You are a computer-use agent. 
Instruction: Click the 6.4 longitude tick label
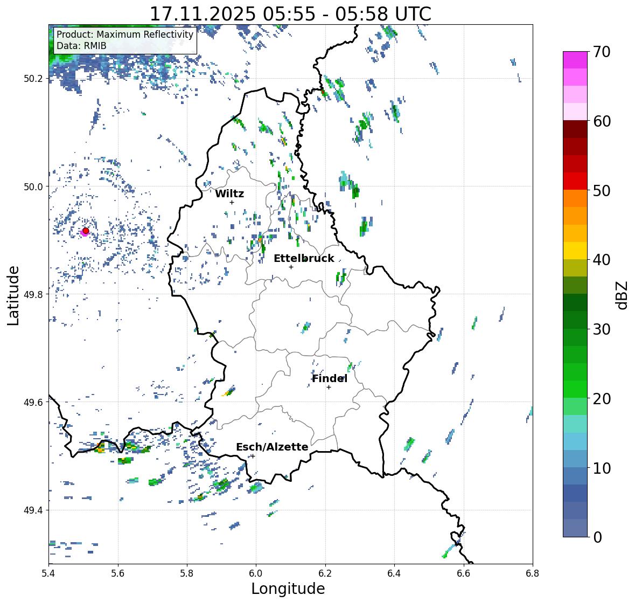coord(394,573)
